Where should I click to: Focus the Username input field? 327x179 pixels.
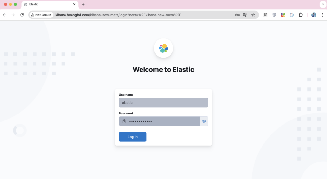(x=163, y=103)
